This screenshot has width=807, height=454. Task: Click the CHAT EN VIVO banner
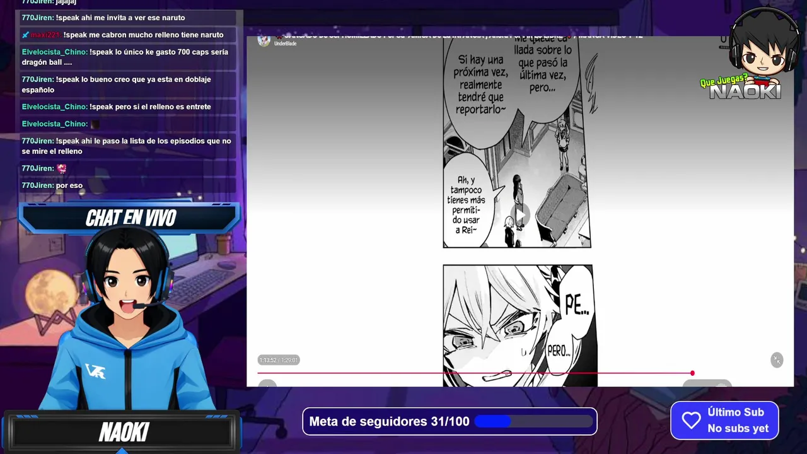coord(130,218)
